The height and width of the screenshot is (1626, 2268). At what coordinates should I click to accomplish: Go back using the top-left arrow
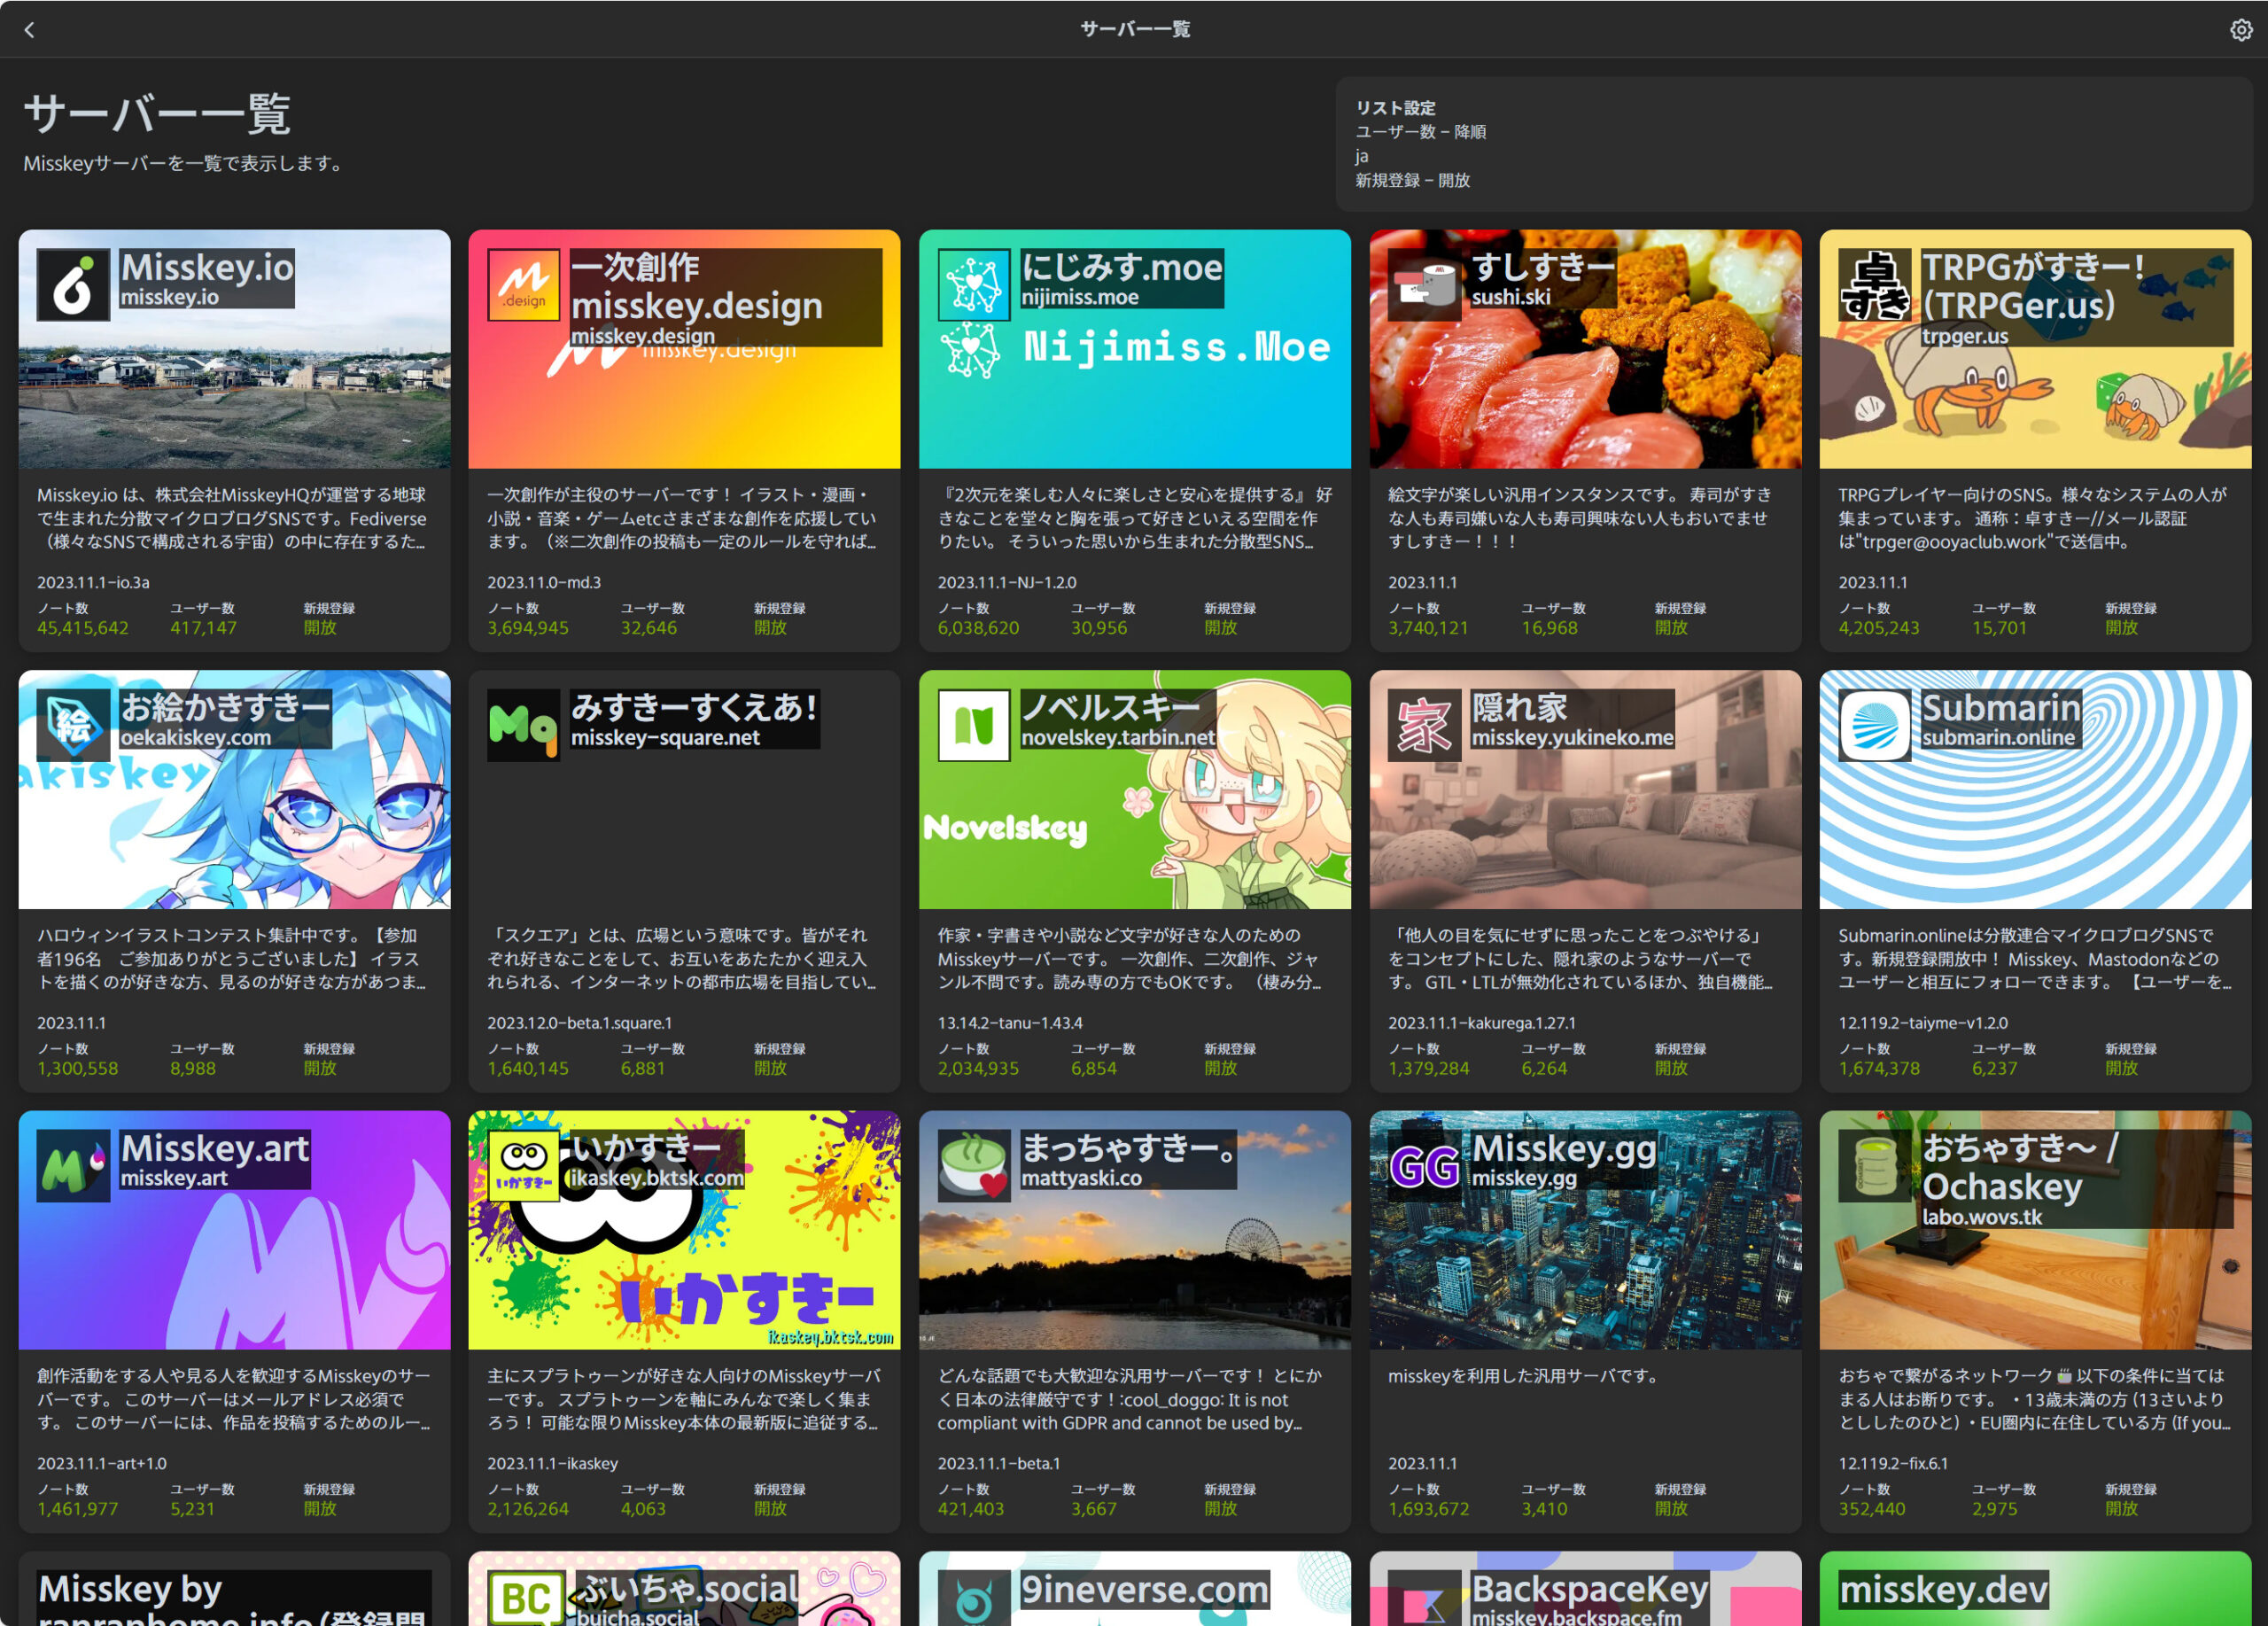point(29,30)
